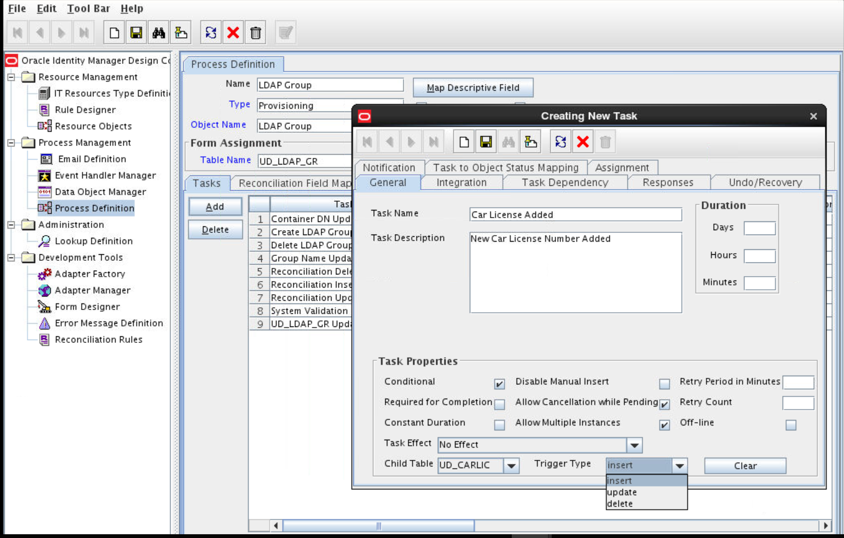Click the Save icon in Creating New Task dialog
Screen dimensions: 844x538
click(486, 142)
